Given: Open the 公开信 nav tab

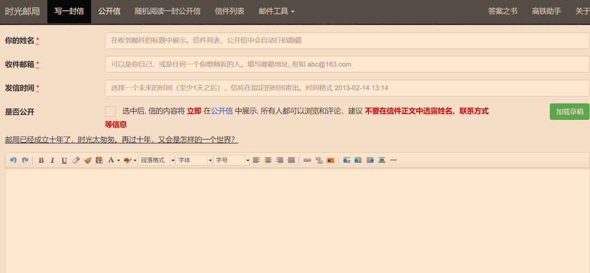Looking at the screenshot, I should click(109, 11).
